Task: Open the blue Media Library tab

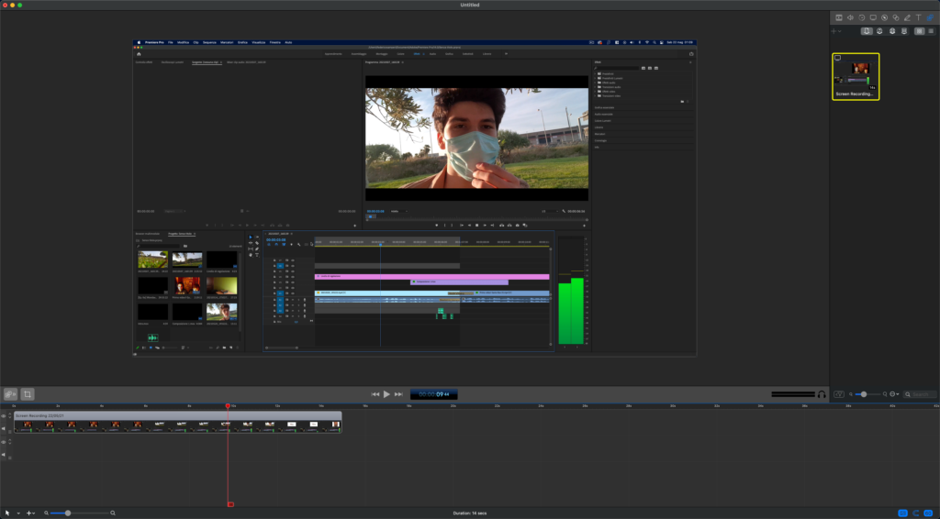Action: 930,18
